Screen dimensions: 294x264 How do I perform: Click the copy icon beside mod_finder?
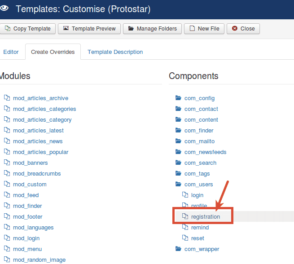tap(7, 206)
